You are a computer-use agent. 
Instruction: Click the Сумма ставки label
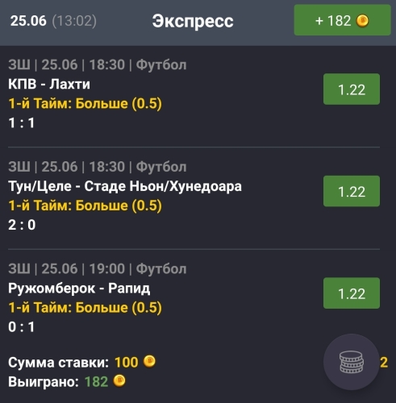[58, 363]
